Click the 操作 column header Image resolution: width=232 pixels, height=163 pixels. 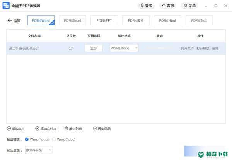[200, 36]
